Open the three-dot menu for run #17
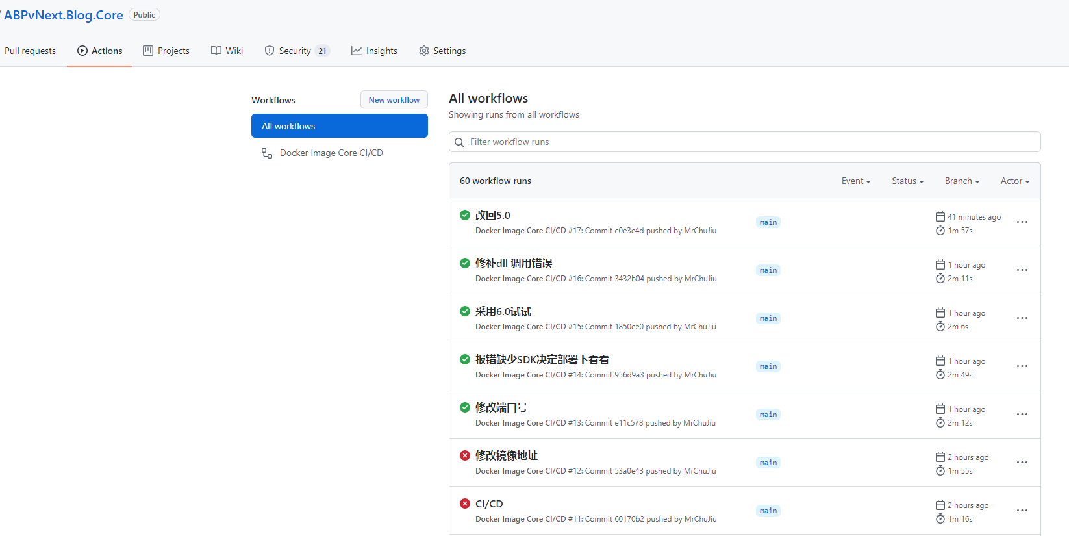The image size is (1069, 536). [x=1022, y=222]
